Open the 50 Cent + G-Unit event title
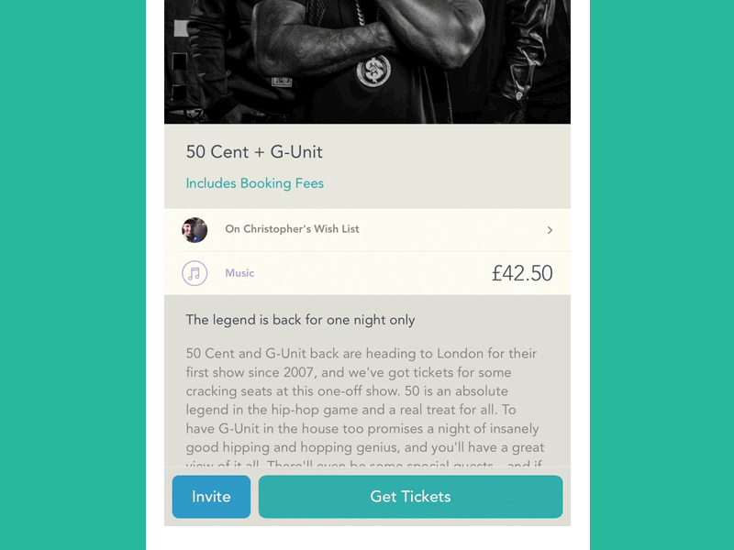Image resolution: width=734 pixels, height=550 pixels. click(254, 152)
